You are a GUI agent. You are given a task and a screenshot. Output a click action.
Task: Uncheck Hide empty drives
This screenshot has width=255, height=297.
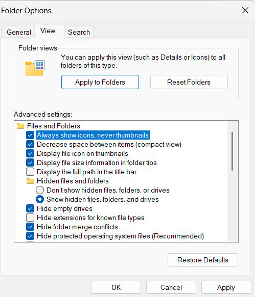coord(30,208)
